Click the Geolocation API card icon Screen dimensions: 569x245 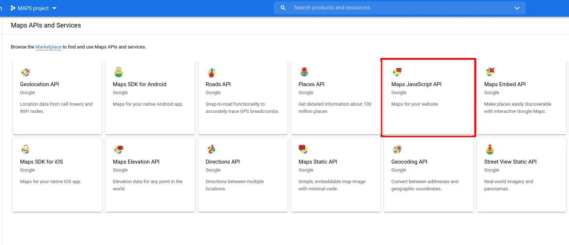25,72
